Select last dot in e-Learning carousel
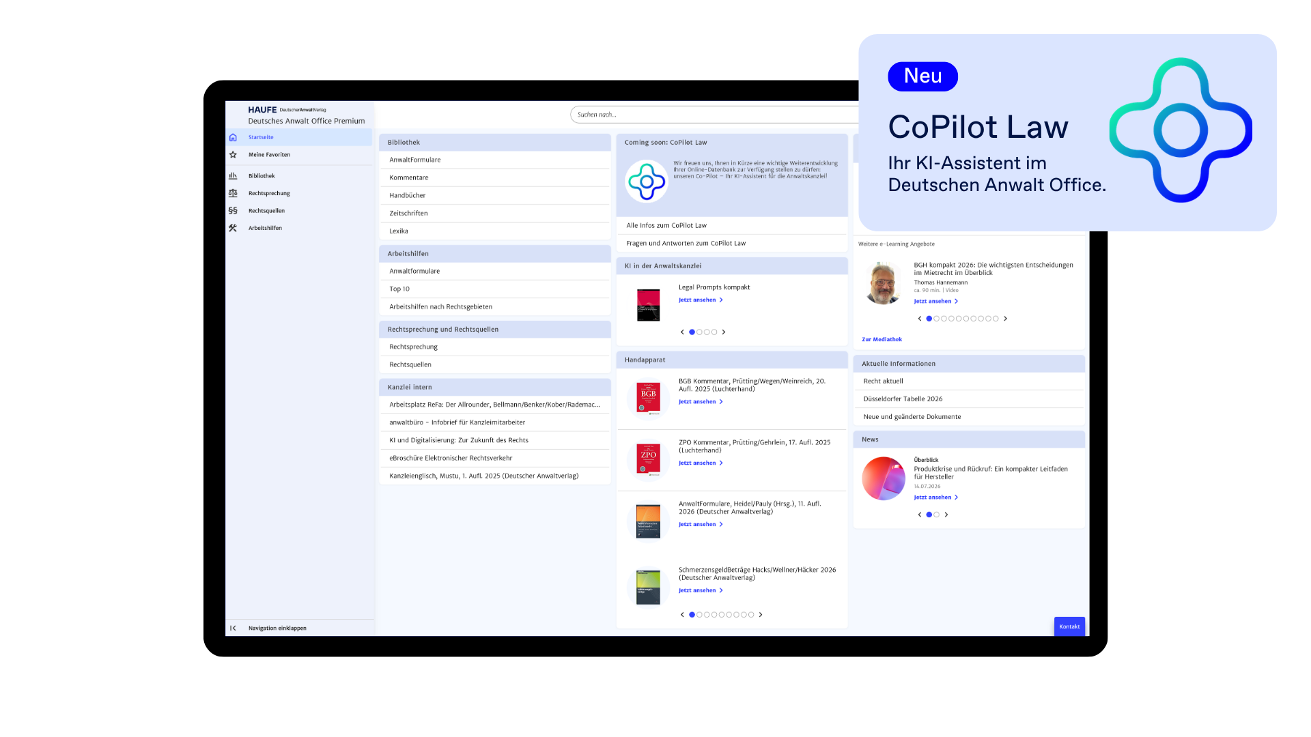This screenshot has height=737, width=1311. [x=996, y=319]
